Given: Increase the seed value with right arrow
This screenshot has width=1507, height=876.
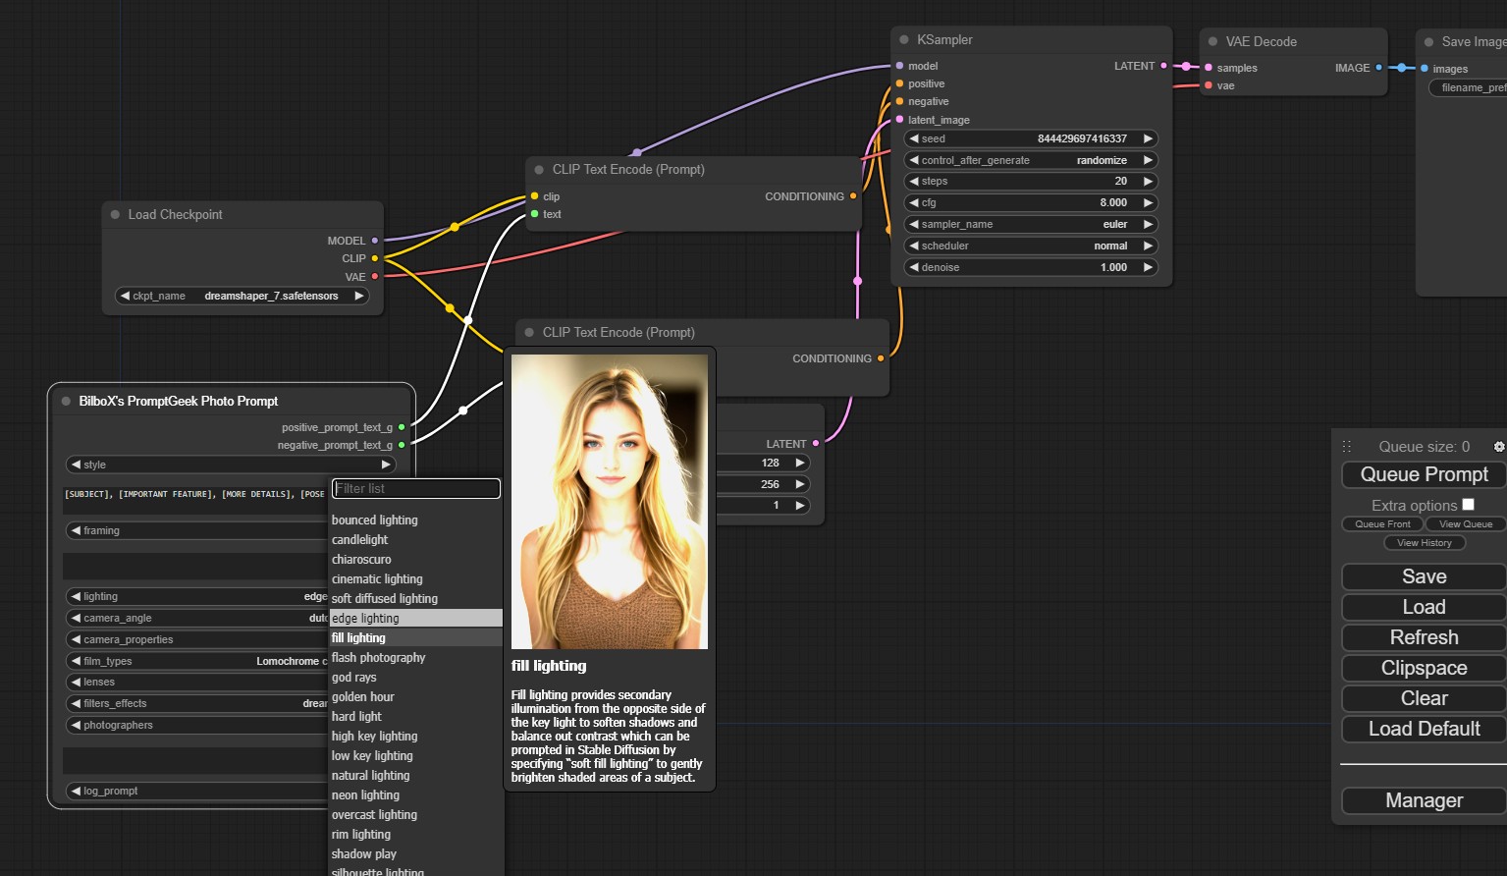Looking at the screenshot, I should coord(1148,138).
